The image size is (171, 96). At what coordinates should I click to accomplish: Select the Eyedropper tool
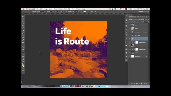(23, 28)
